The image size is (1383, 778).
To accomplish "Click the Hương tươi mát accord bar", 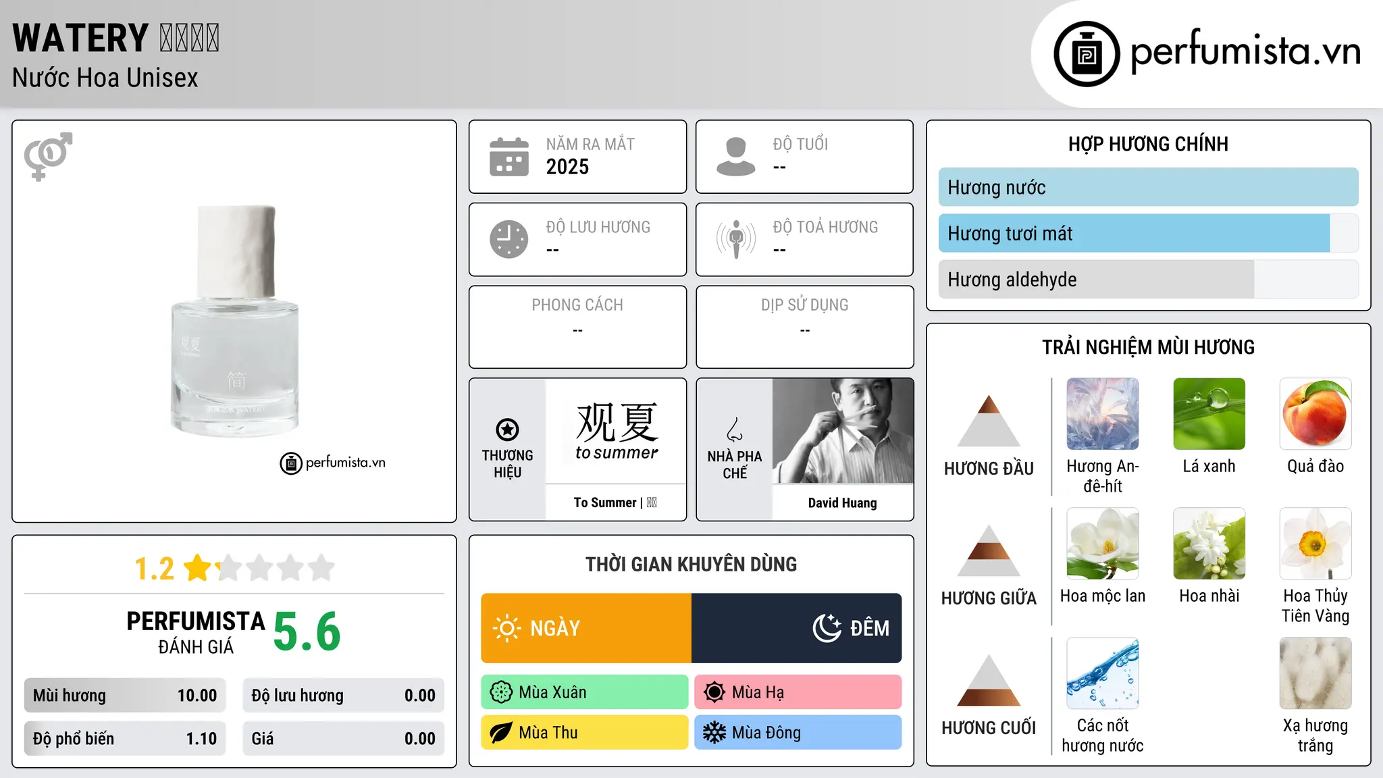I will pos(1148,233).
